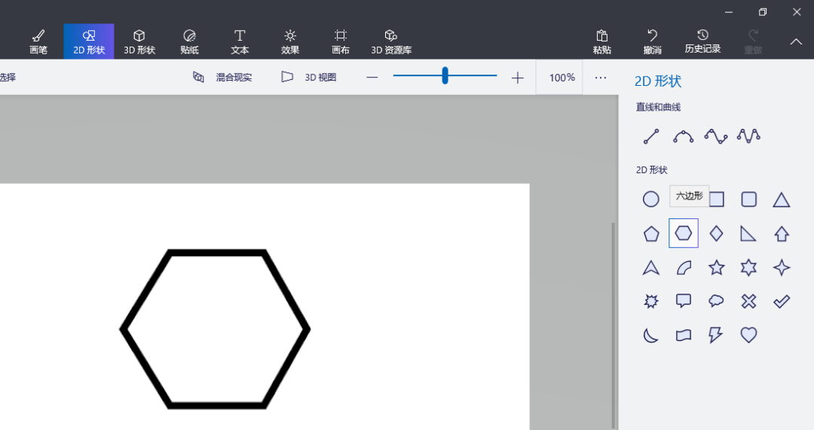Select the diamond shape
Viewport: 814px width, 430px height.
pyautogui.click(x=717, y=233)
